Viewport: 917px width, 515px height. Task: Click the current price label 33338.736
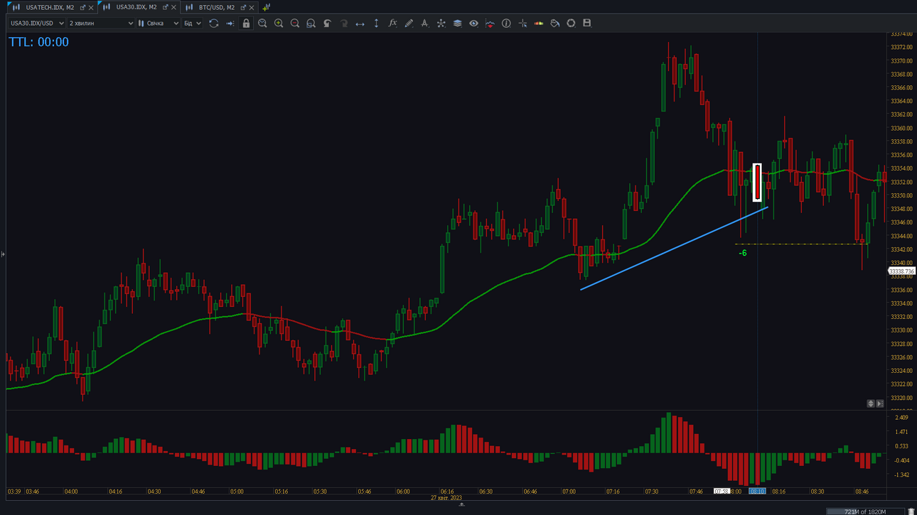tap(901, 271)
